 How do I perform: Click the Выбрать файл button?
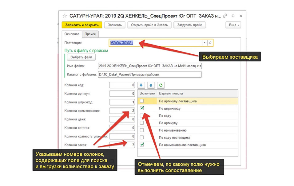click(81, 57)
